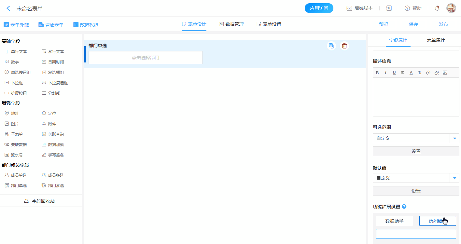Click the insert link icon

[x=428, y=73]
